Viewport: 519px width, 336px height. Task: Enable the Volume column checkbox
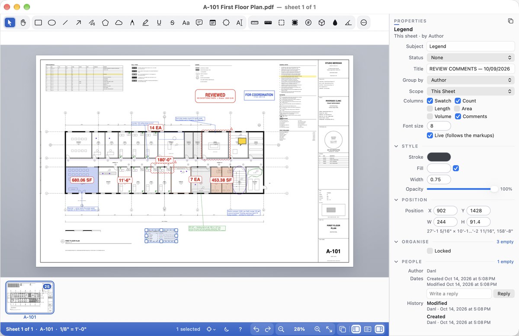(430, 116)
